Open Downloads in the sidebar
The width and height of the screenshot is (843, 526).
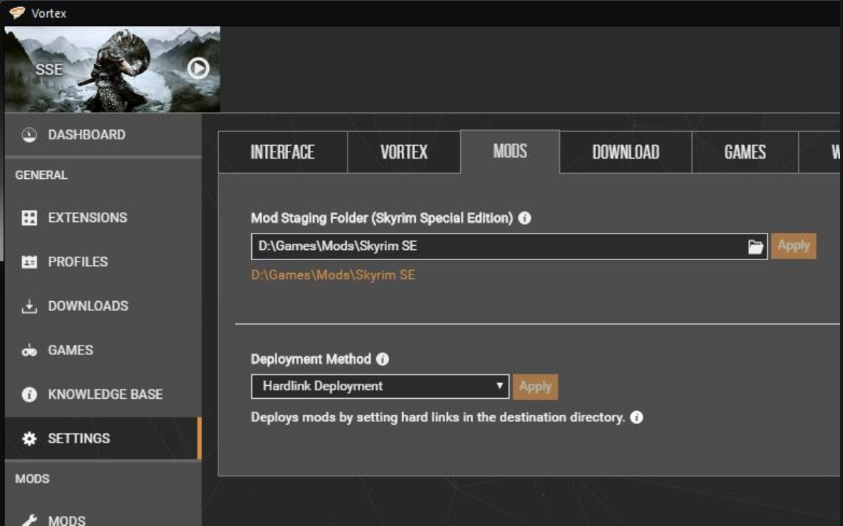pyautogui.click(x=103, y=306)
